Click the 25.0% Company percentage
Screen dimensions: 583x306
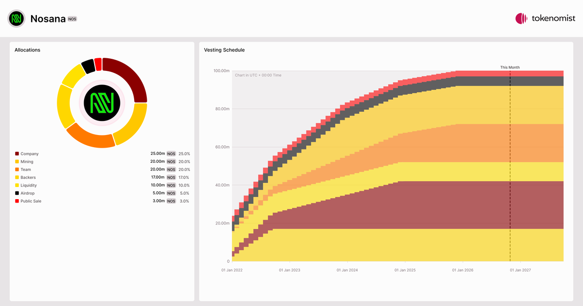[184, 154]
